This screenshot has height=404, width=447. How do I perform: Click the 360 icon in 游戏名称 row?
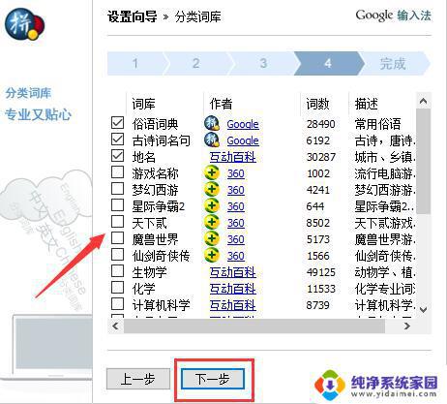point(212,172)
